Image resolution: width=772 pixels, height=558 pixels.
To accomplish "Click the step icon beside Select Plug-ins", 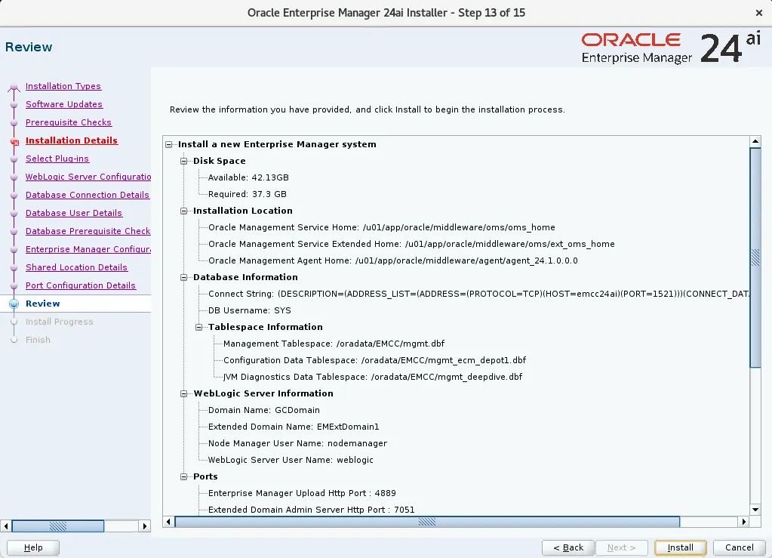I will (15, 159).
